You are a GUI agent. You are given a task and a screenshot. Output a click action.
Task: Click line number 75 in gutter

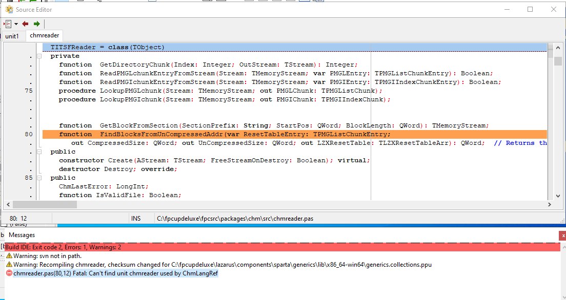click(29, 91)
